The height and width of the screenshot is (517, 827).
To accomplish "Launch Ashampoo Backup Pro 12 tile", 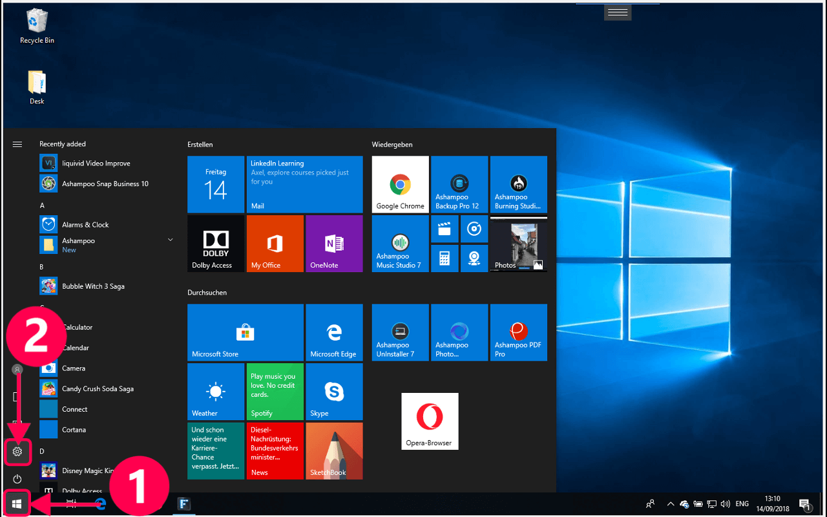I will [459, 184].
